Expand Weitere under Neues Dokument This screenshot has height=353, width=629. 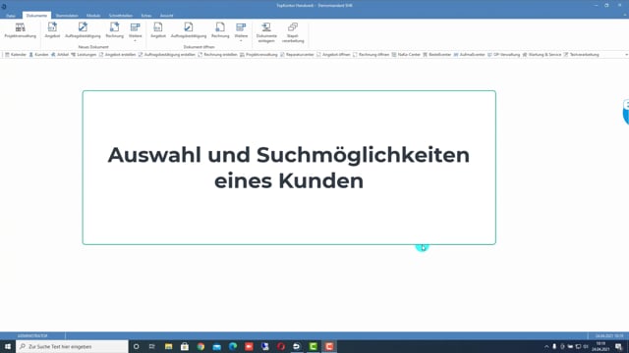click(136, 32)
